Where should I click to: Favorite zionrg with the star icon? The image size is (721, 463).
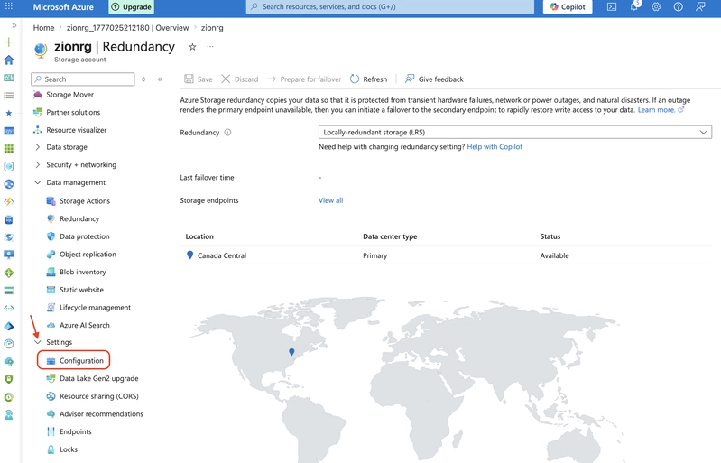click(193, 47)
